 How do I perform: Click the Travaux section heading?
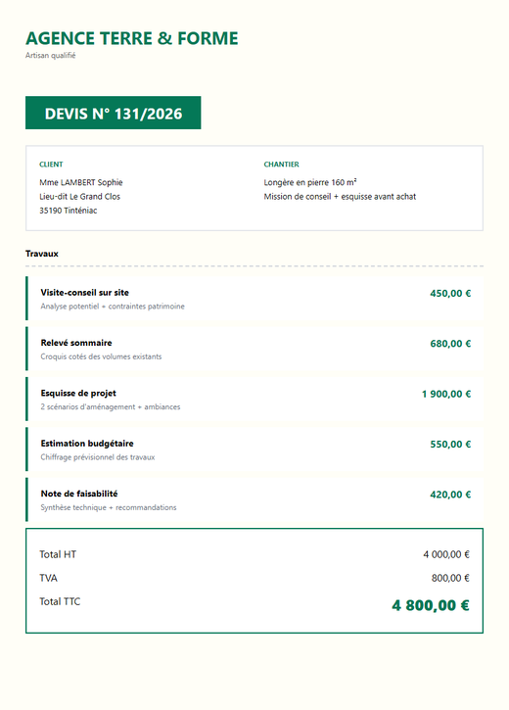(42, 254)
